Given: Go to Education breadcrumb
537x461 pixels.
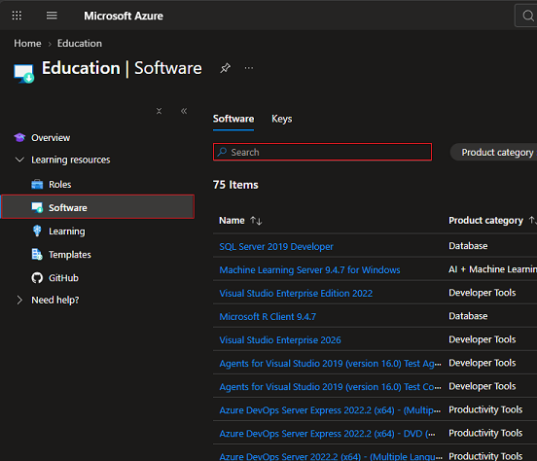Looking at the screenshot, I should pyautogui.click(x=80, y=44).
